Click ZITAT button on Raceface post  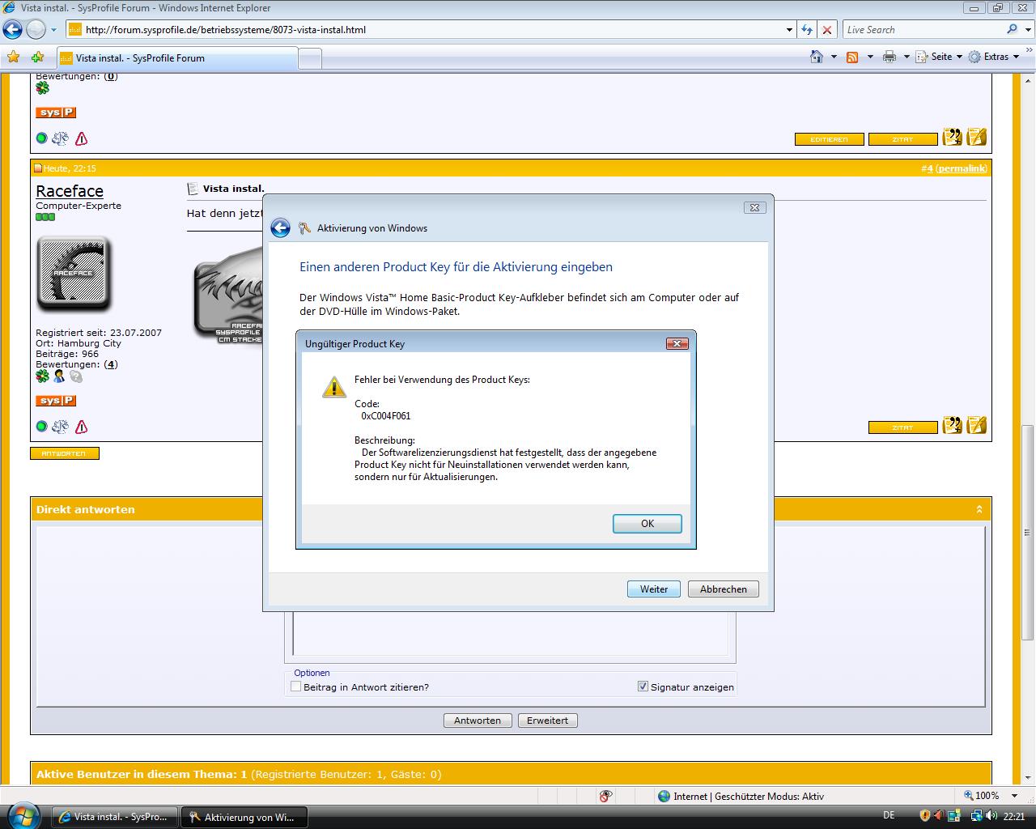[902, 427]
